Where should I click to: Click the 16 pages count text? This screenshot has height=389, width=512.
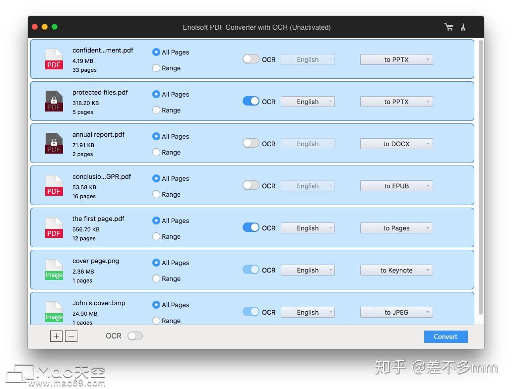click(84, 196)
